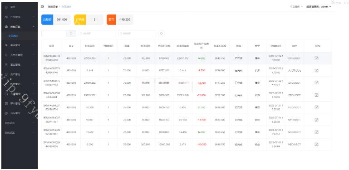Open the language dropdown in the header
Image resolution: width=349 pixels, height=170 pixels.
click(296, 7)
